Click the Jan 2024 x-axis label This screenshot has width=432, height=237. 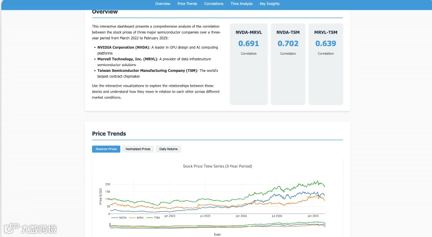[x=241, y=216]
